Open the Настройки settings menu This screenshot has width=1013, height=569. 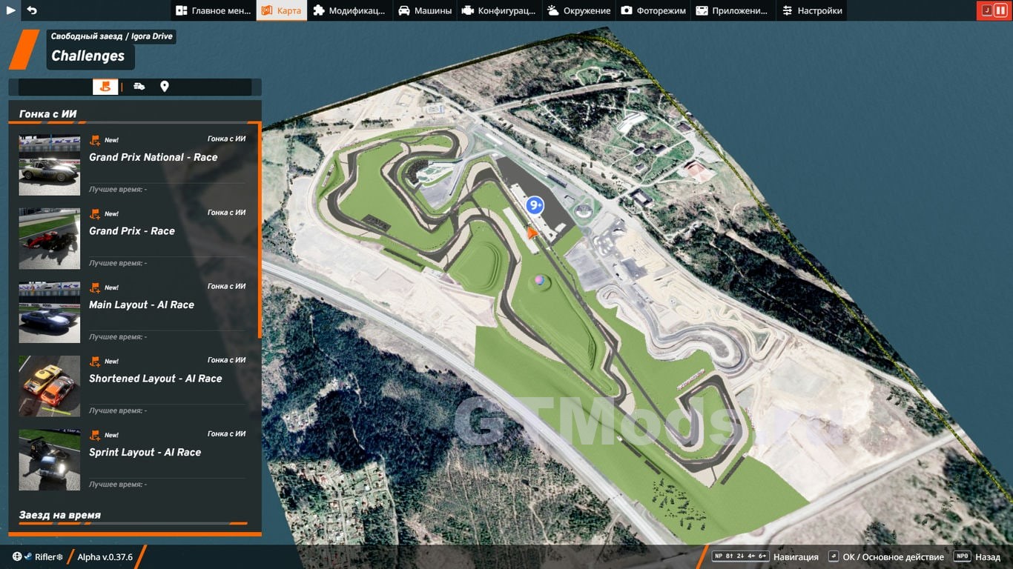811,10
